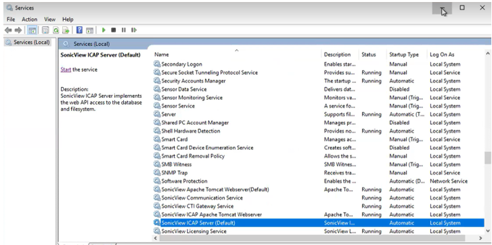The width and height of the screenshot is (492, 245).
Task: Maximize the Services window
Action: 462,8
